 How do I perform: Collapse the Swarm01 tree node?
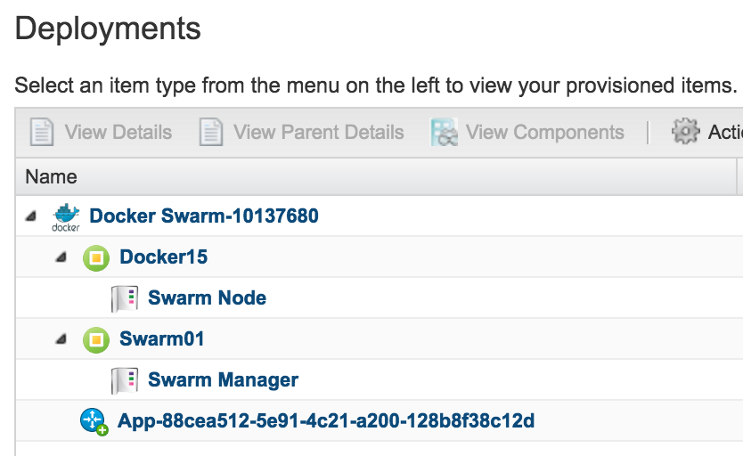point(61,339)
